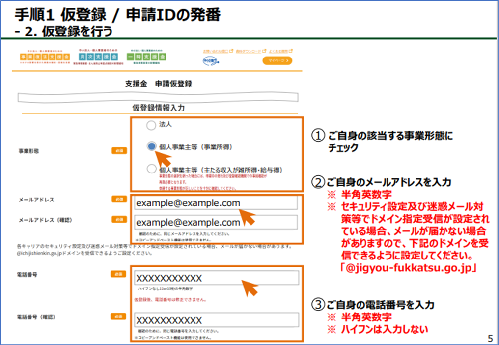Choose 個人事業主等（主たる収入が雑所得・給与得） radio option
The height and width of the screenshot is (345, 499).
tap(151, 169)
